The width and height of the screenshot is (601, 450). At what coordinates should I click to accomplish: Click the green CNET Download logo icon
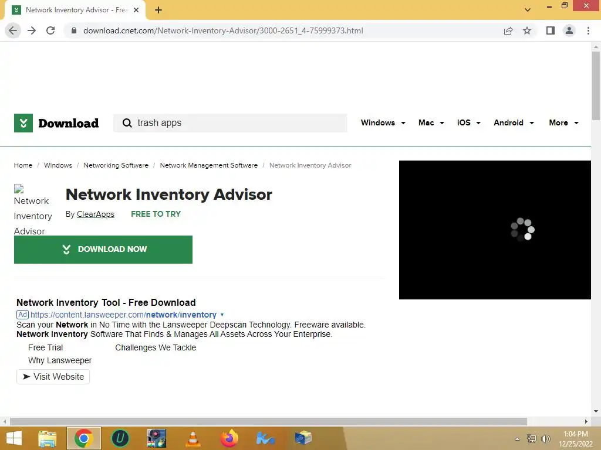(23, 123)
